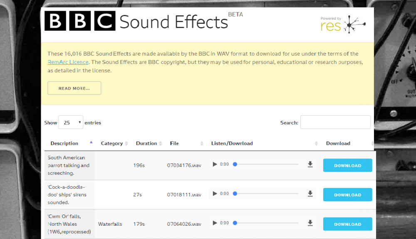
Task: Sort by Duration column header
Action: click(x=146, y=144)
